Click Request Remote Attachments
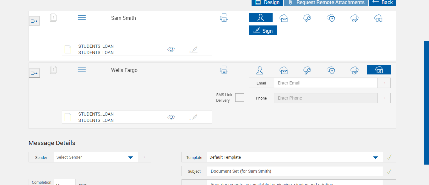Viewport: 429px width, 185px height. tap(326, 3)
